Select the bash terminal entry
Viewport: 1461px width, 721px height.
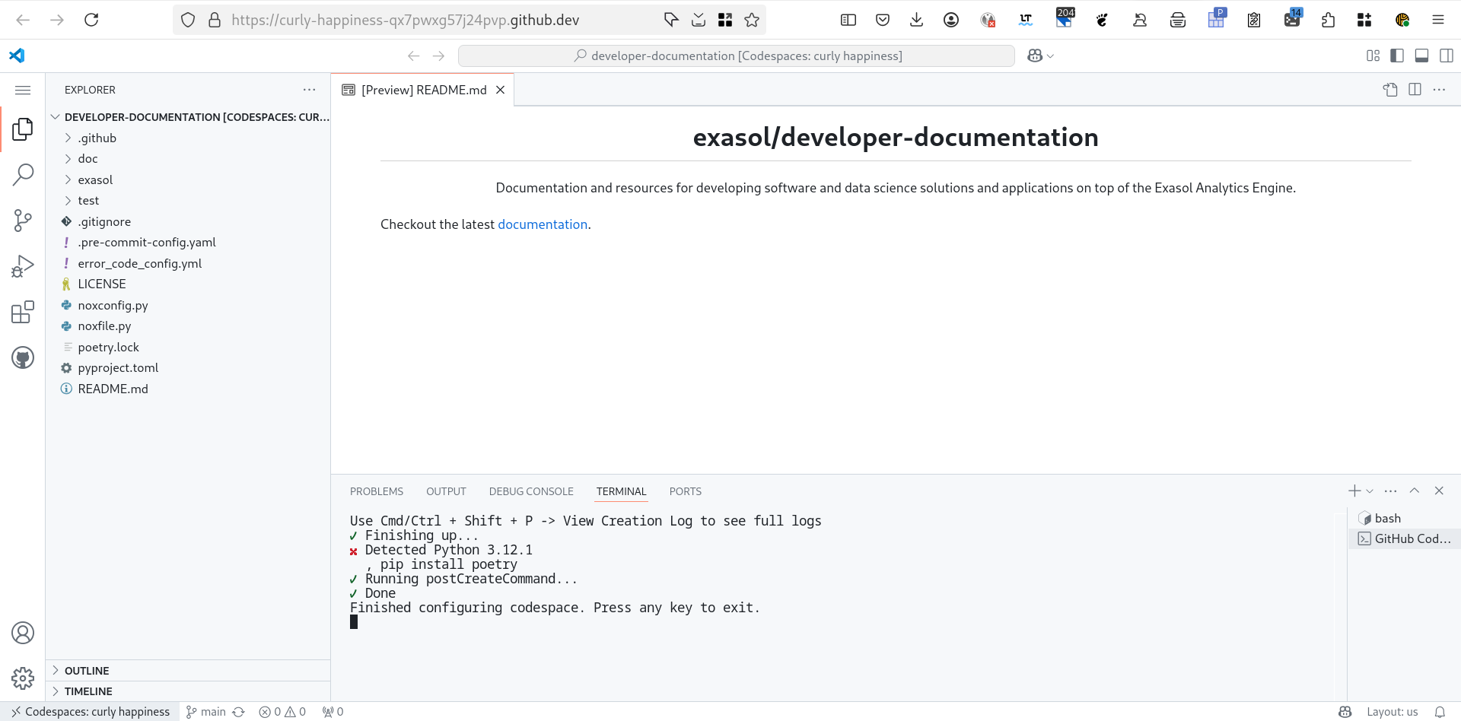coord(1405,518)
